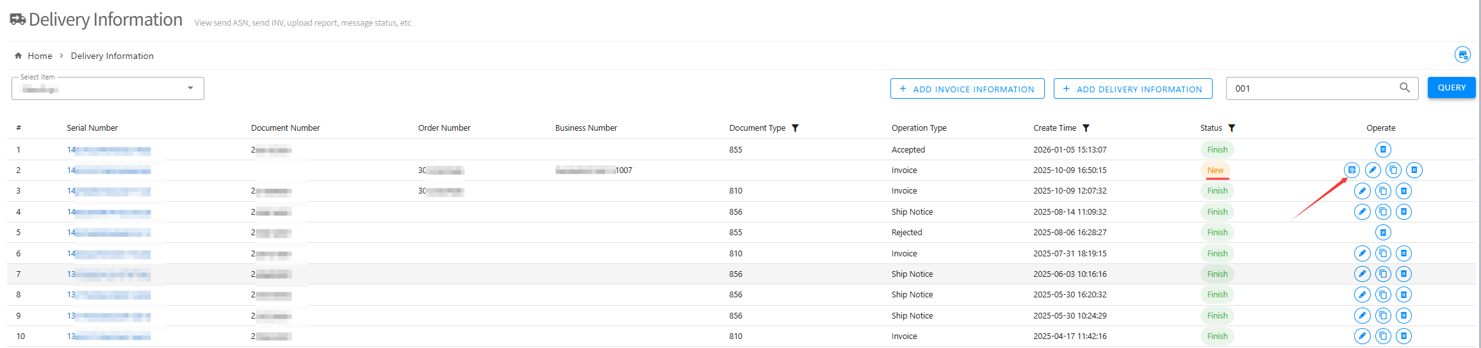The width and height of the screenshot is (1481, 348).
Task: Go to the Home breadcrumb
Action: [40, 56]
